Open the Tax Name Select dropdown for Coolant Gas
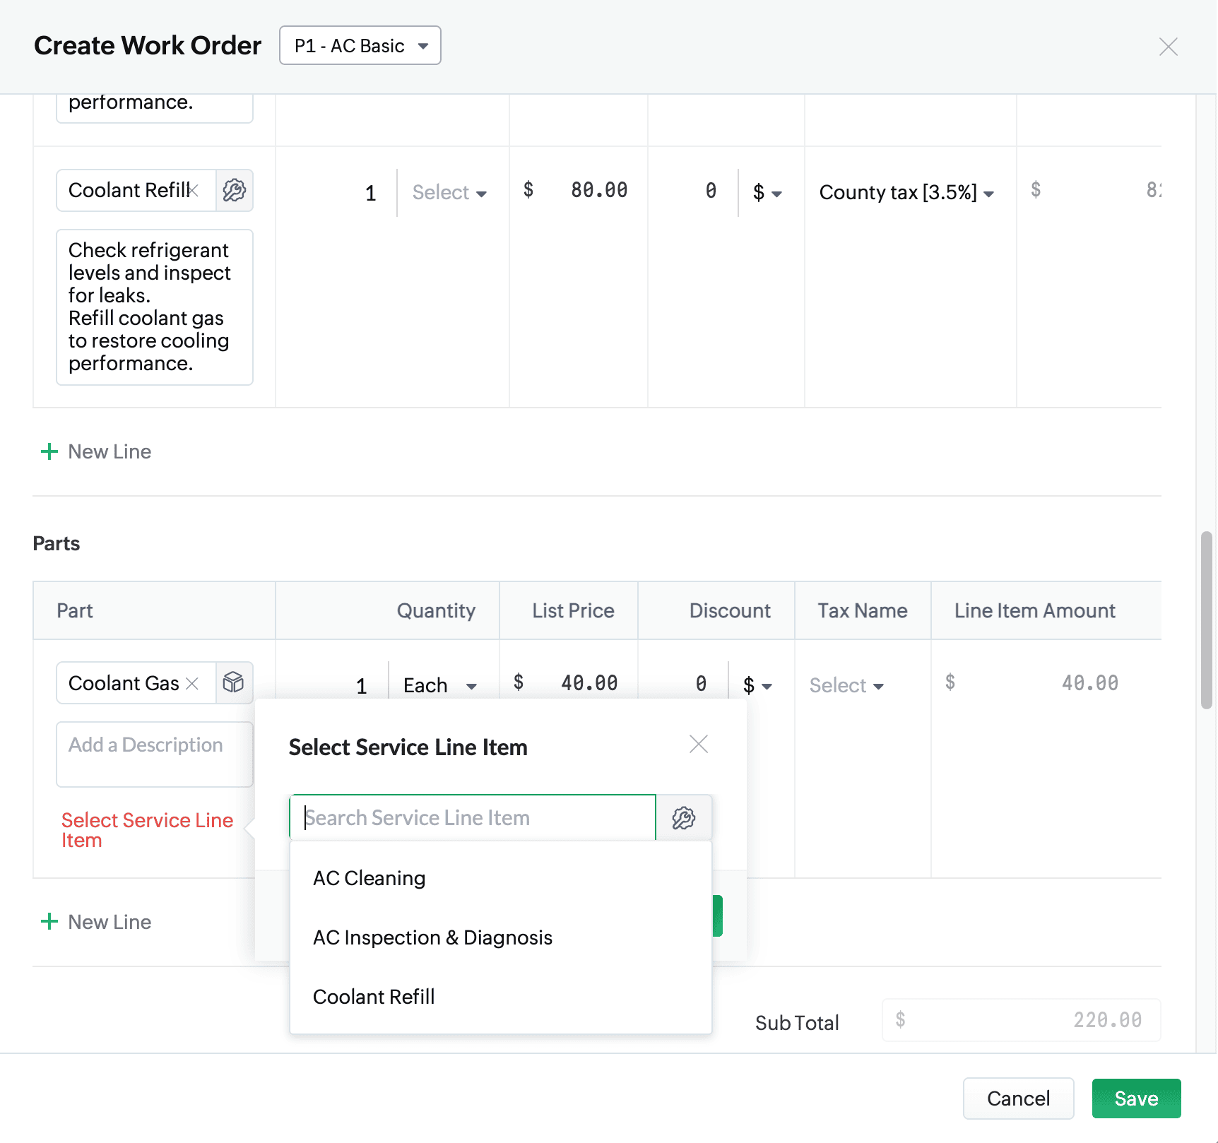Viewport: 1218px width, 1143px height. click(x=846, y=685)
